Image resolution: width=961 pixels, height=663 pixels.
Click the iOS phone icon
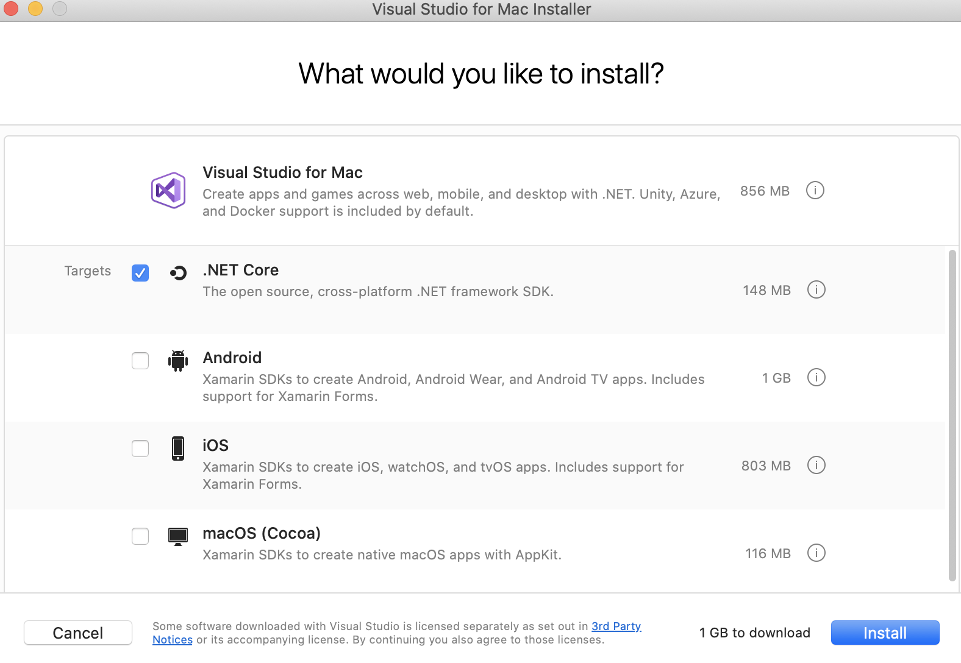(x=178, y=448)
